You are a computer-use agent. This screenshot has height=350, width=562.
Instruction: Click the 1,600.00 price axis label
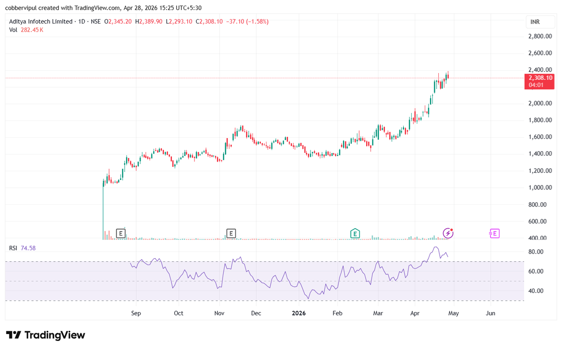540,137
